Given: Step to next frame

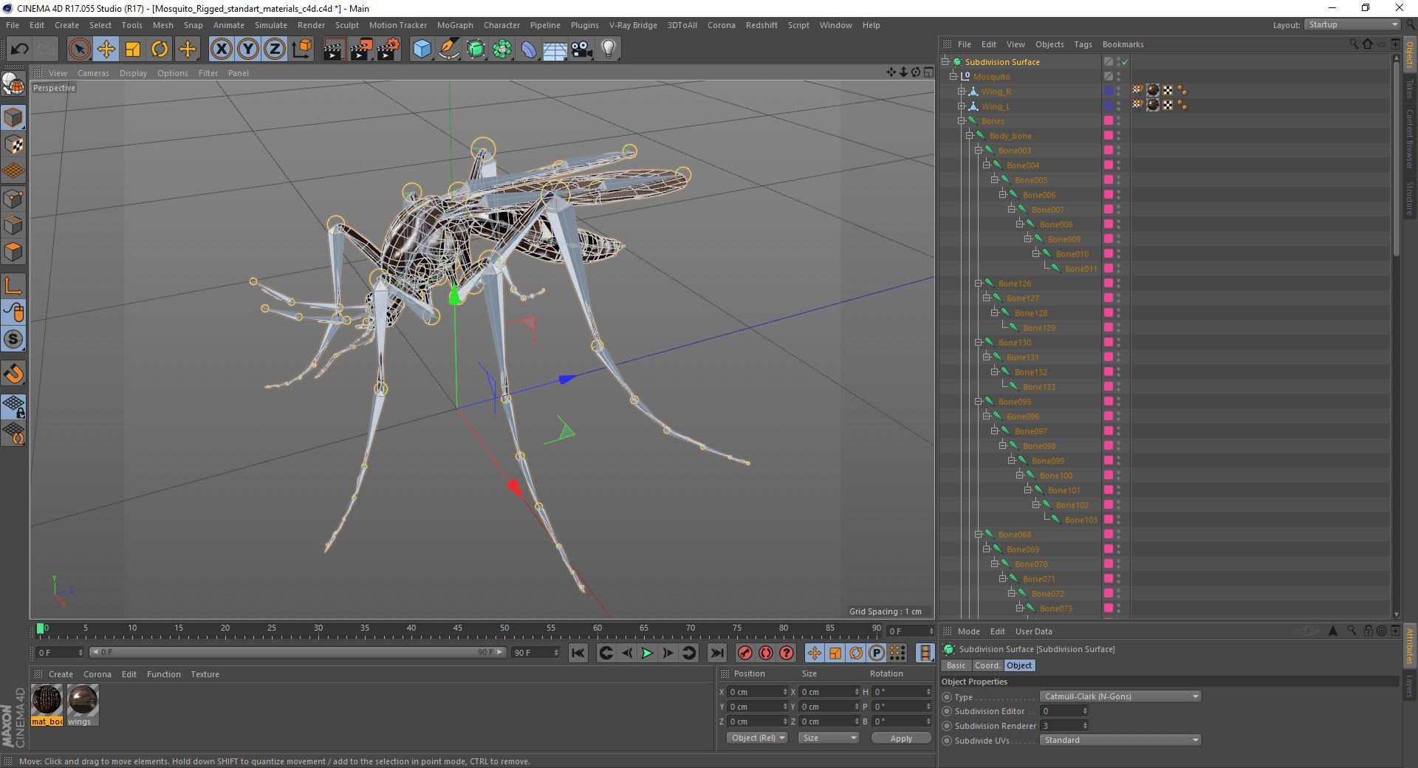Looking at the screenshot, I should click(668, 653).
